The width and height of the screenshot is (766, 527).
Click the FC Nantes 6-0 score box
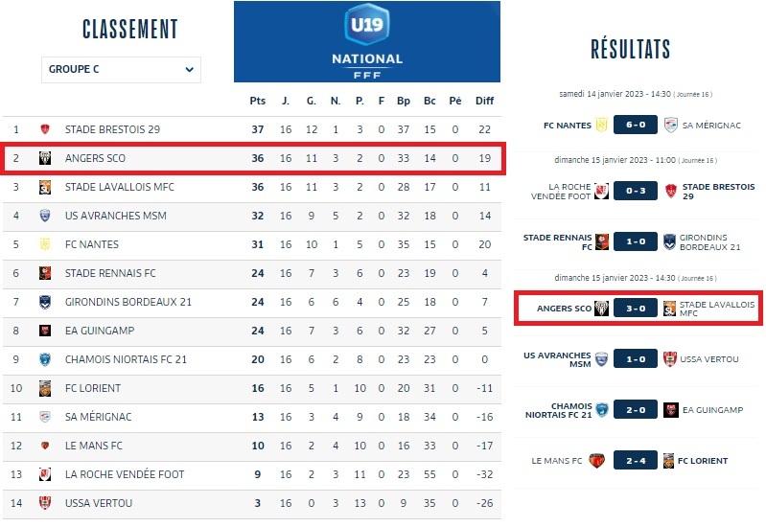point(636,125)
